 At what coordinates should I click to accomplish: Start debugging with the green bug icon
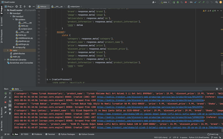pos(178,2)
